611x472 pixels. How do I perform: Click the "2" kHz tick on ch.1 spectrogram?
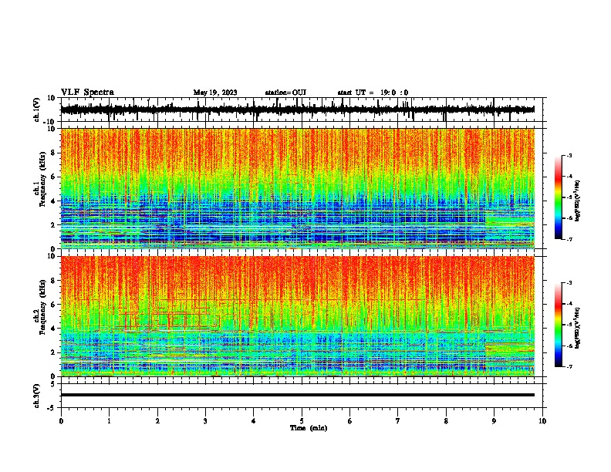pyautogui.click(x=53, y=224)
